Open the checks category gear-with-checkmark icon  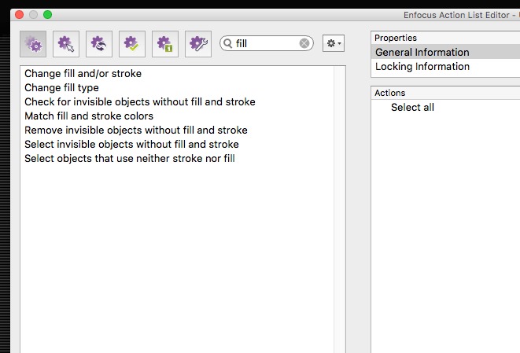[x=132, y=44]
